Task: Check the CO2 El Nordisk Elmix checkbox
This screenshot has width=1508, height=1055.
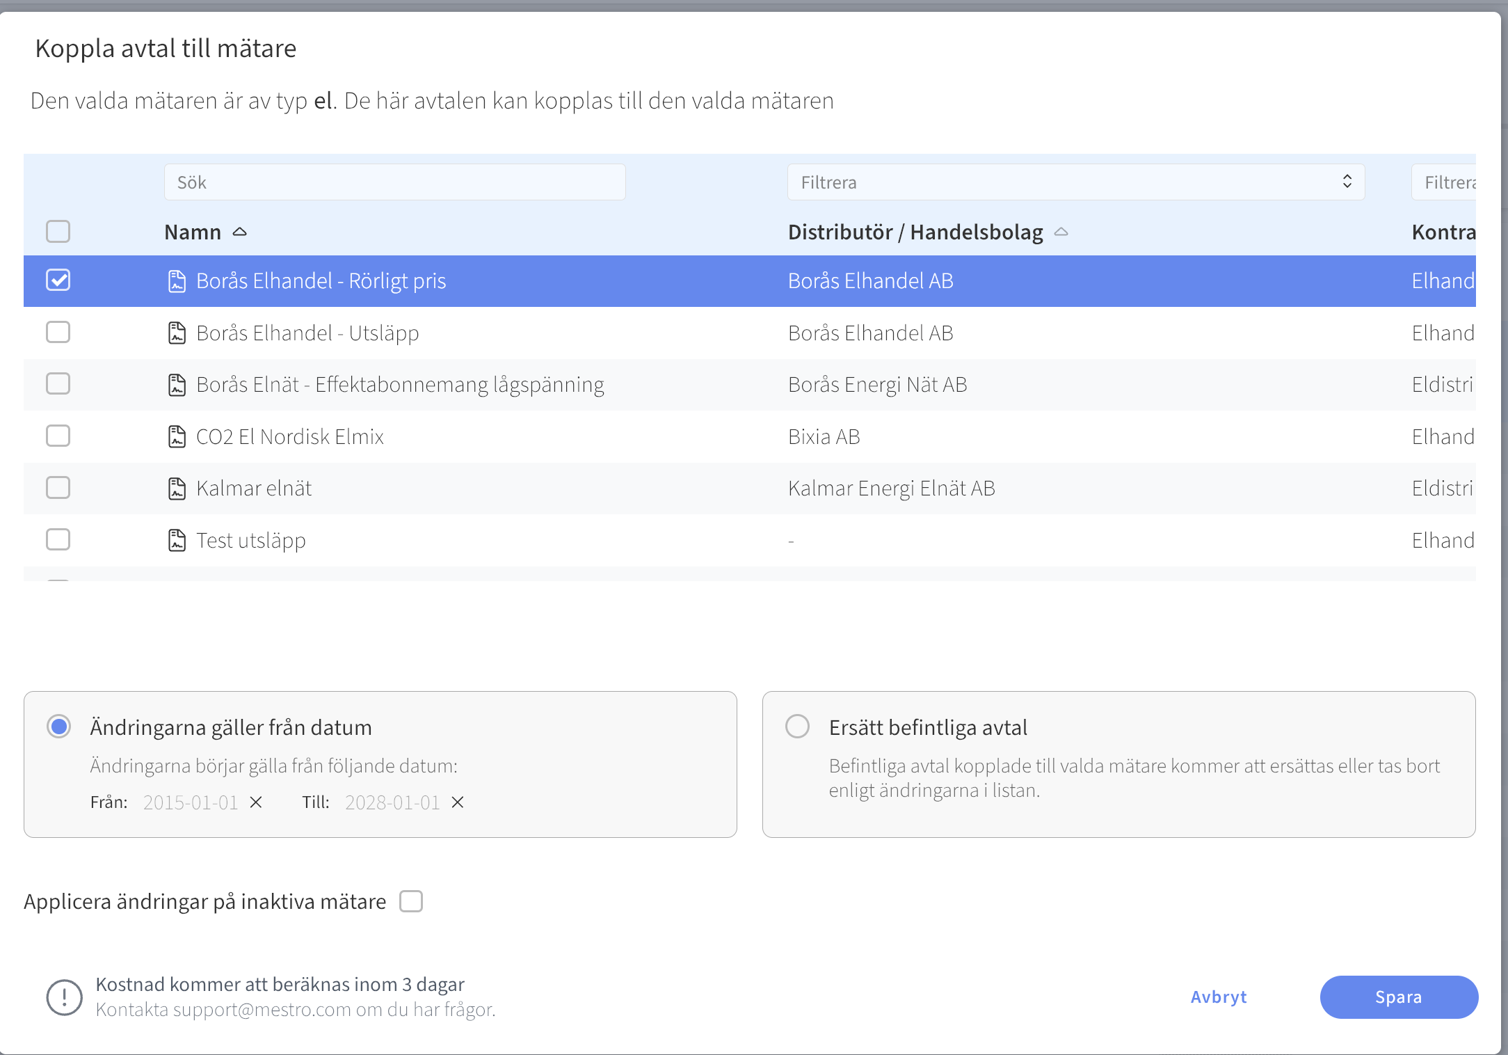Action: [x=58, y=436]
